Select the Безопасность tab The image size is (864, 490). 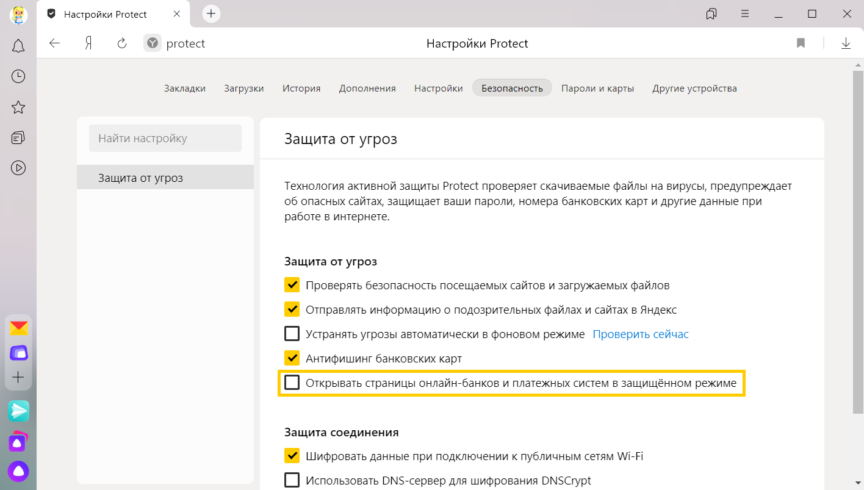(512, 88)
